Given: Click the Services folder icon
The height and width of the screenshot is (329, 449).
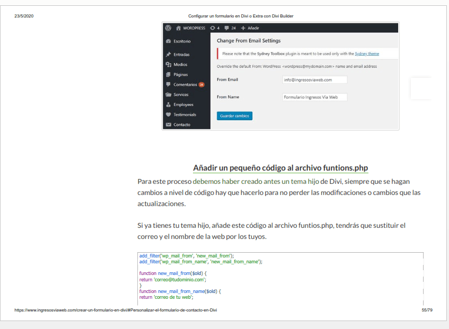Looking at the screenshot, I should tap(169, 94).
